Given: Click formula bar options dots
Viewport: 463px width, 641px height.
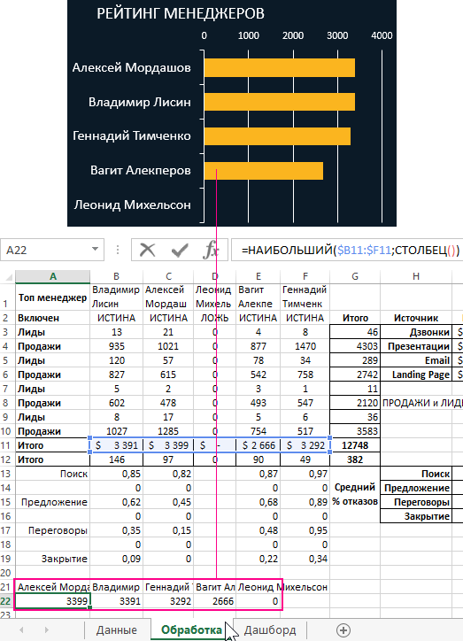Looking at the screenshot, I should pos(118,250).
